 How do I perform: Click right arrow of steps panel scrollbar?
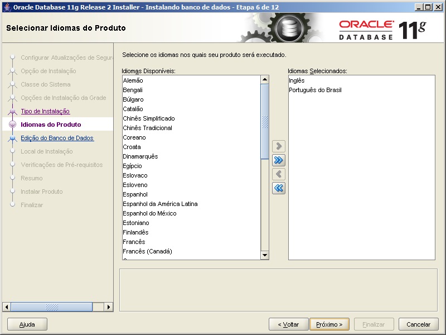(108, 307)
